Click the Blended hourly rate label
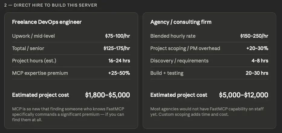 coord(173,36)
